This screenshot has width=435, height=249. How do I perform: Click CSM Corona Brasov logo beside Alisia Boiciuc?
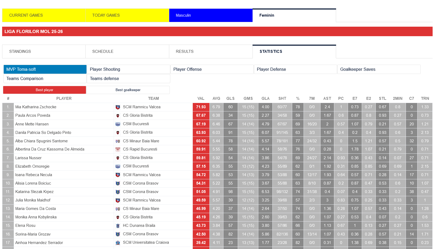pos(118,184)
